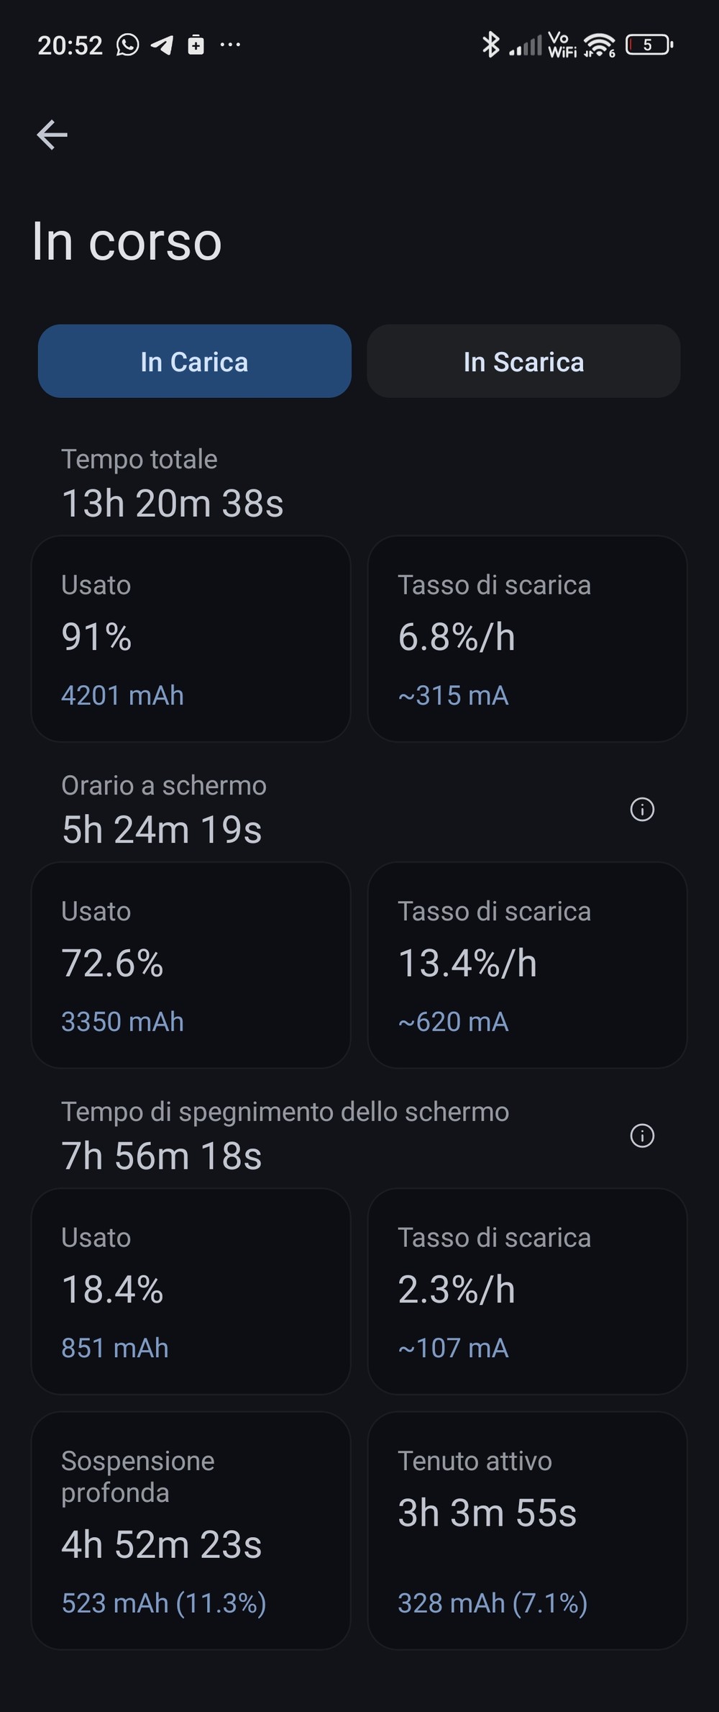Viewport: 719px width, 1712px height.
Task: Open info icon beside Tempo di spegnimento dello schermo
Action: tap(642, 1136)
